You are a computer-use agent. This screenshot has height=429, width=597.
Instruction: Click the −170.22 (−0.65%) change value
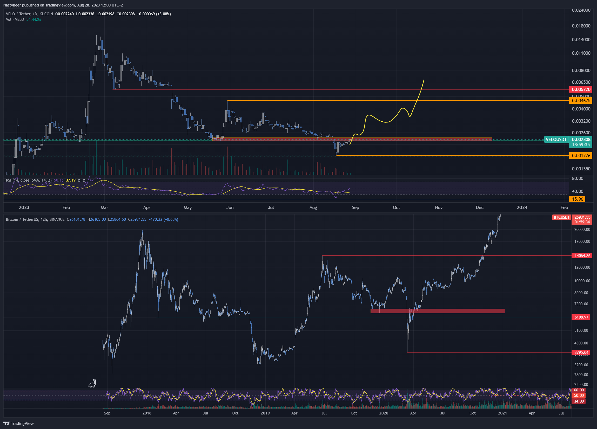click(x=163, y=219)
